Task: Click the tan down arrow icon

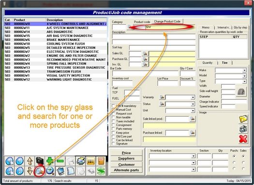Action: pyautogui.click(x=30, y=171)
